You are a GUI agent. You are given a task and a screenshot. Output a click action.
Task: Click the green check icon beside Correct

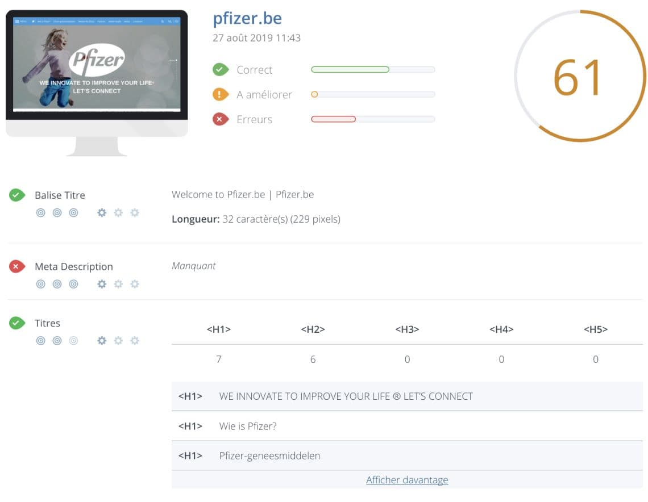(x=220, y=70)
